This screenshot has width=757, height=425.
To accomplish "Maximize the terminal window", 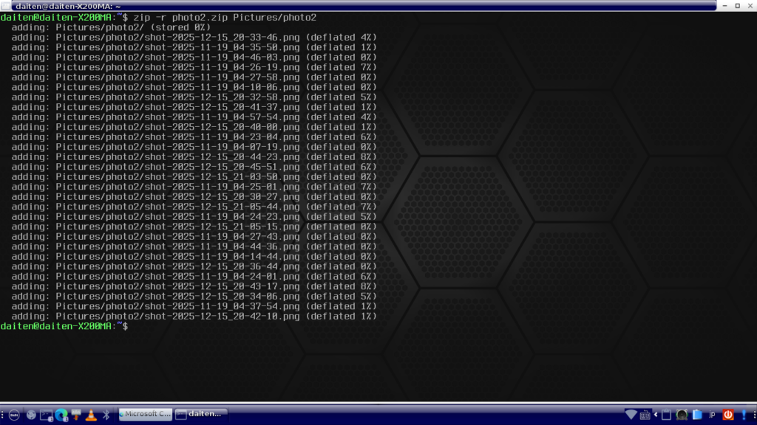I will [x=736, y=5].
